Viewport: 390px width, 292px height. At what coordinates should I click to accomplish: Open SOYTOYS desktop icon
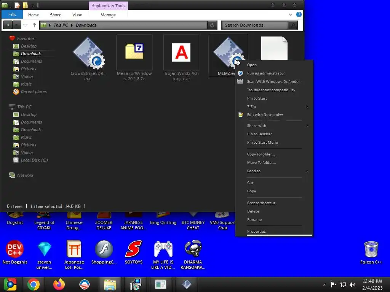(x=134, y=249)
